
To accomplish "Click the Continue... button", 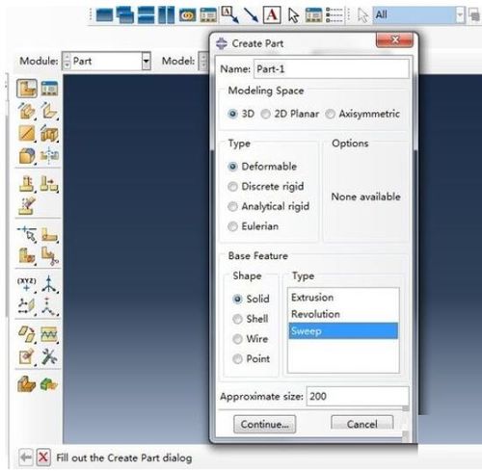I will (x=265, y=424).
